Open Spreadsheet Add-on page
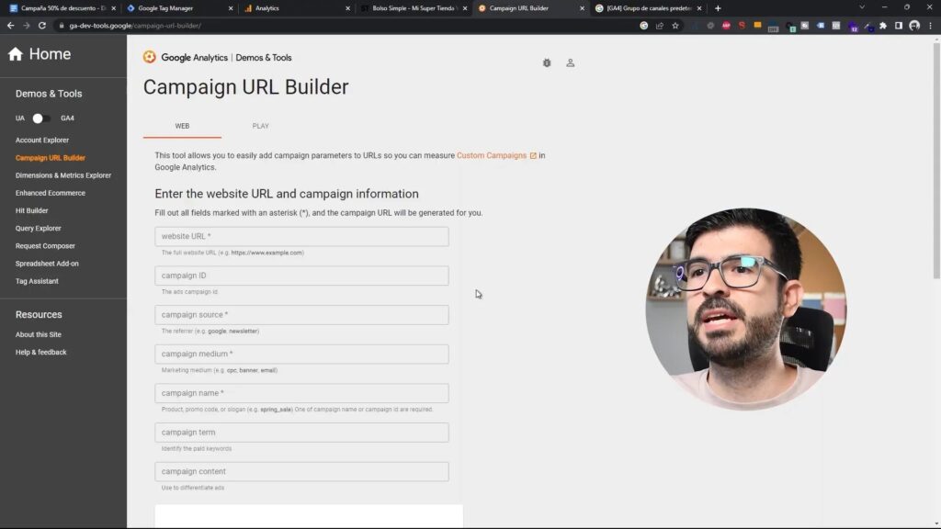 47,264
